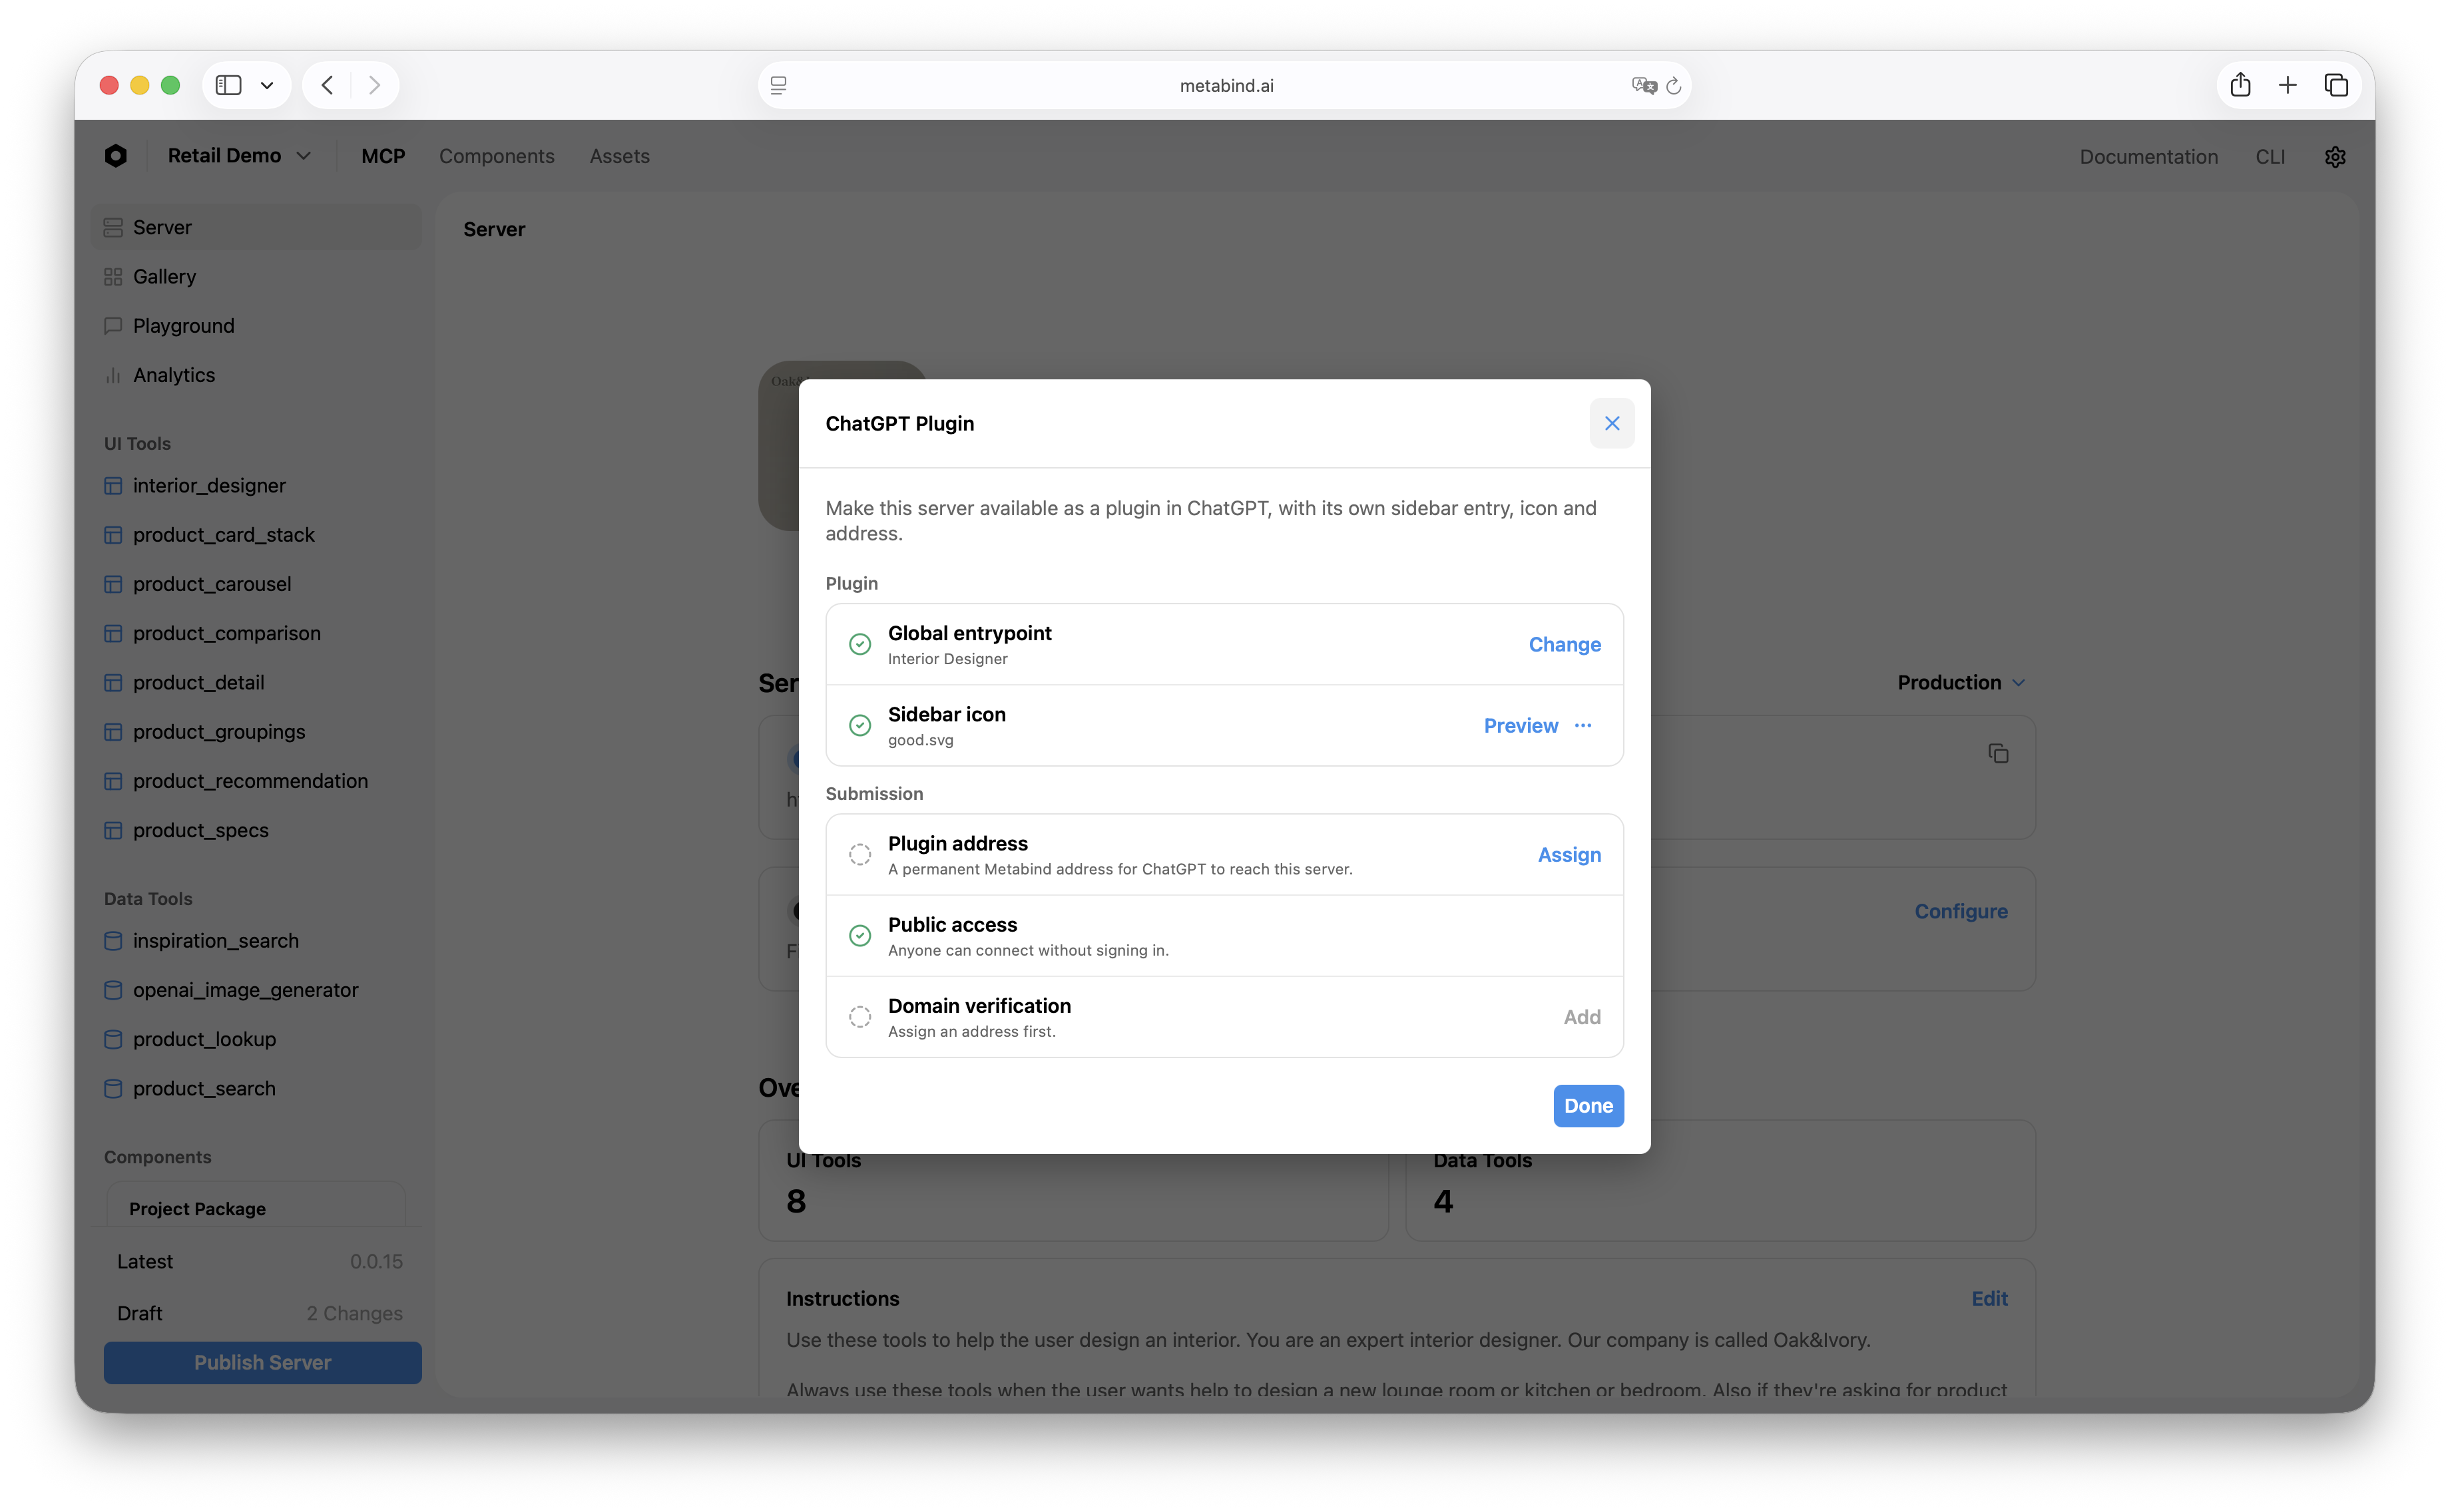Click the Domain verification pending circle
The image size is (2450, 1512).
859,1017
